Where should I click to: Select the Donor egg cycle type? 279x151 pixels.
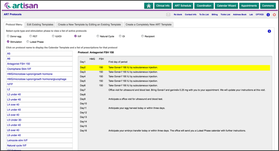pos(8,36)
